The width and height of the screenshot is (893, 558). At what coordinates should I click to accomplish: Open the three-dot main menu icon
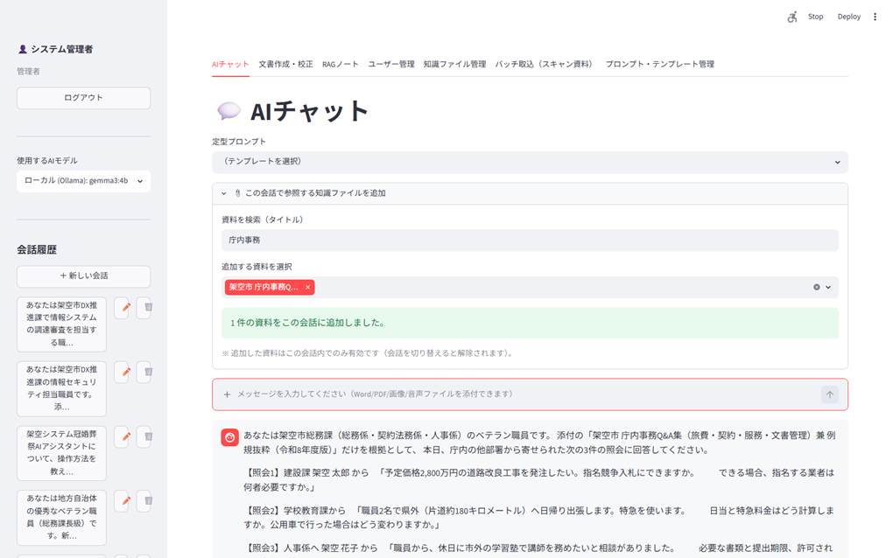pos(875,17)
